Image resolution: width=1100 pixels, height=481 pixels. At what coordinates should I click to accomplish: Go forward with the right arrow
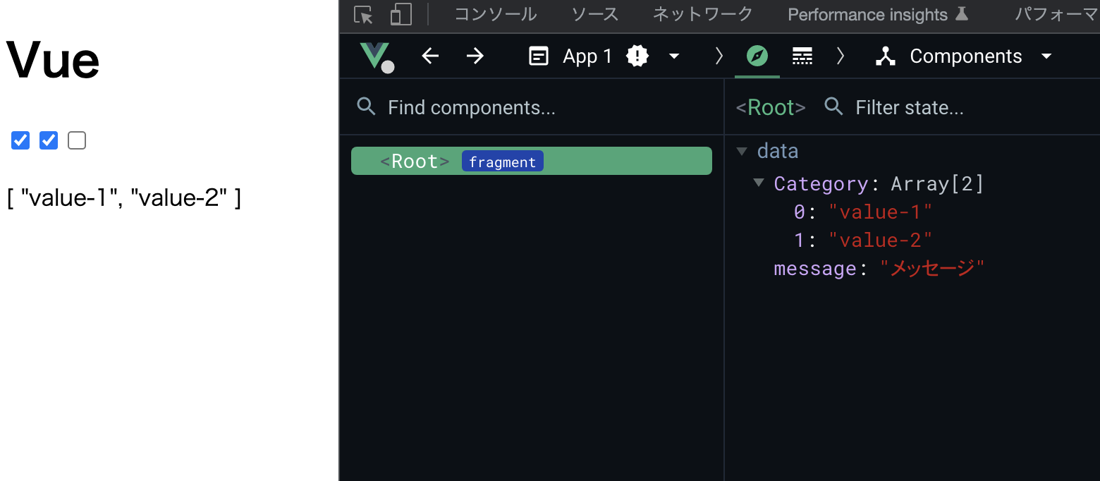point(475,56)
